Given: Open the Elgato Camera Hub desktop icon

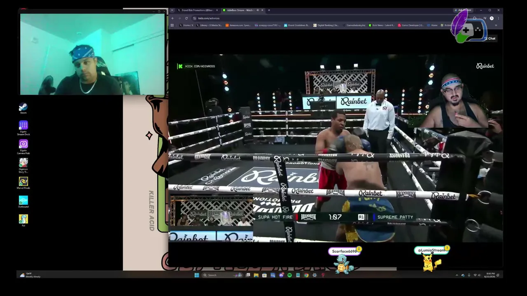Looking at the screenshot, I should click(x=23, y=147).
